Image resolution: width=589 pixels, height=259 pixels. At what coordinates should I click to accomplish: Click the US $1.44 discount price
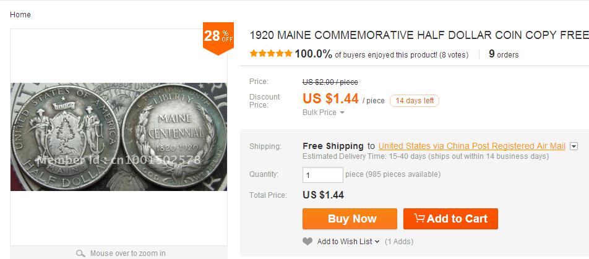click(x=330, y=99)
